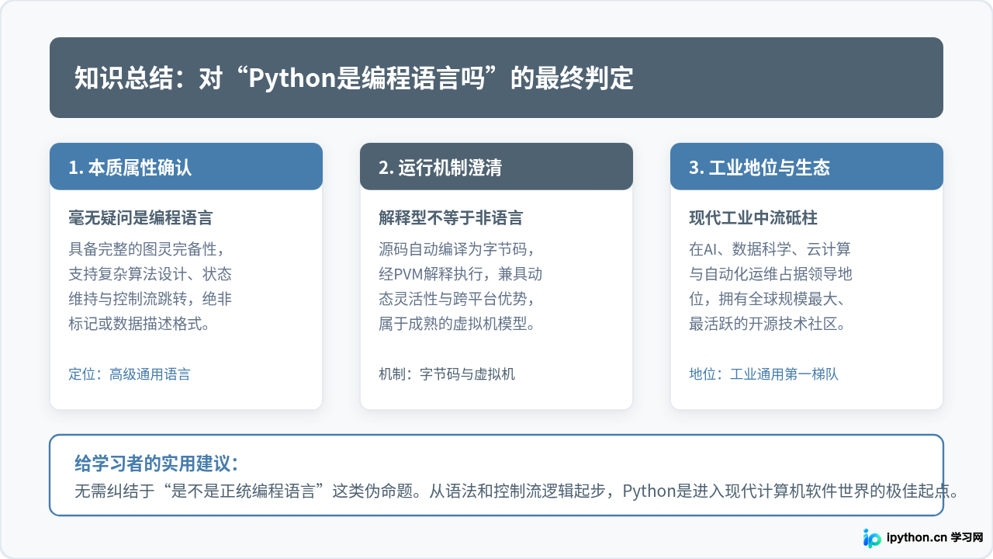Click the paragraph starting '具备完整的图灵完备性'
The height and width of the screenshot is (559, 993).
150,286
